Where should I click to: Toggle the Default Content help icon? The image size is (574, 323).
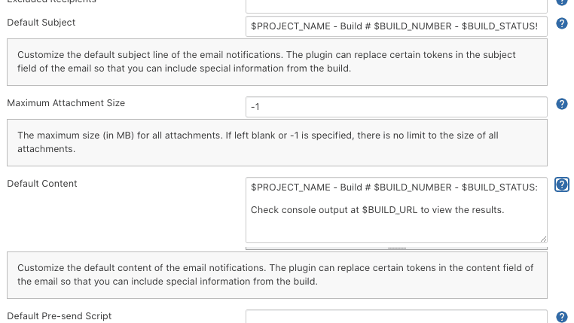click(561, 185)
